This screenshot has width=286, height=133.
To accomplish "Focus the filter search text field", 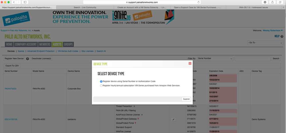I will [253, 58].
